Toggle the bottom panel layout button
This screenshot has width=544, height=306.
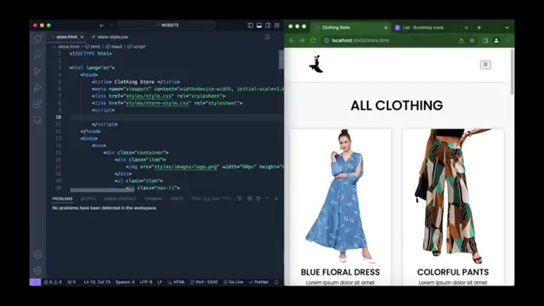click(x=259, y=25)
